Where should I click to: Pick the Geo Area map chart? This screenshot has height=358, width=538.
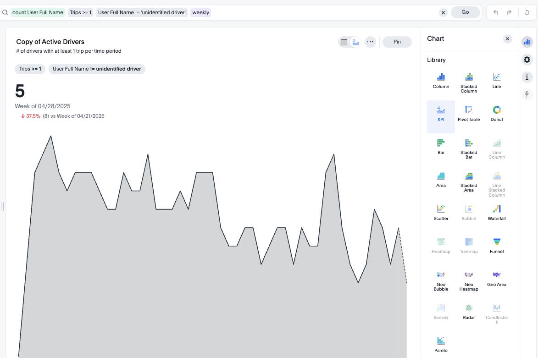[497, 278]
